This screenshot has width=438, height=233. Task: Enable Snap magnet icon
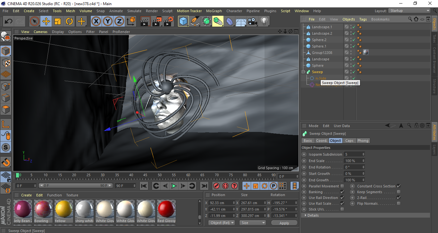point(6,162)
